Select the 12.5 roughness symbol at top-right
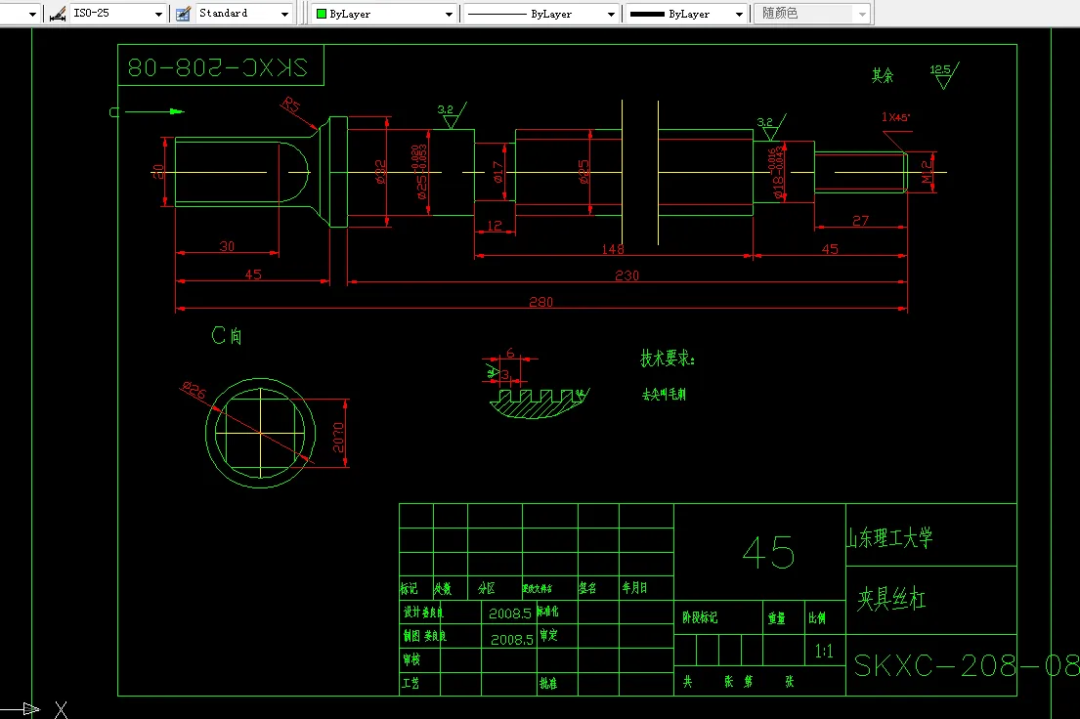 (944, 75)
